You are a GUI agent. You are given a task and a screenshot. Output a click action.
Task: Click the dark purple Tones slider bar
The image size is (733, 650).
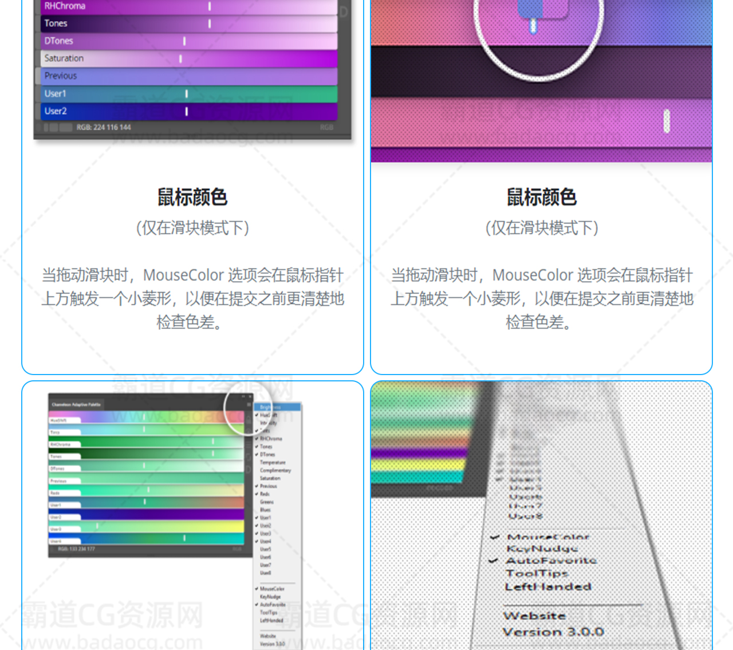[189, 23]
